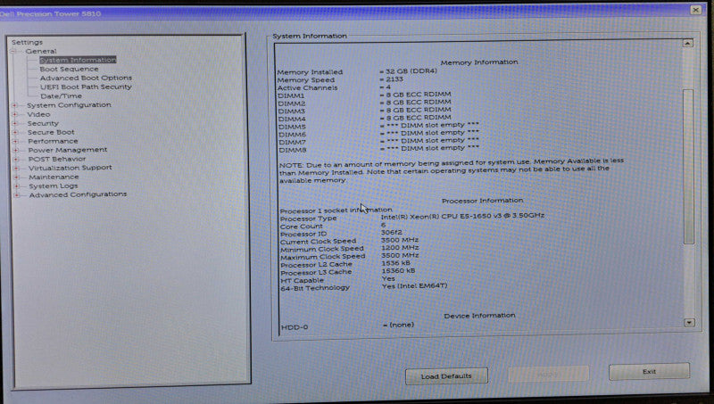
Task: Select the System Configuration label
Action: 69,104
